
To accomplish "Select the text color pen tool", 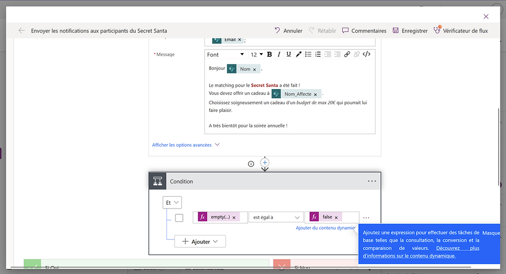I will coord(298,54).
